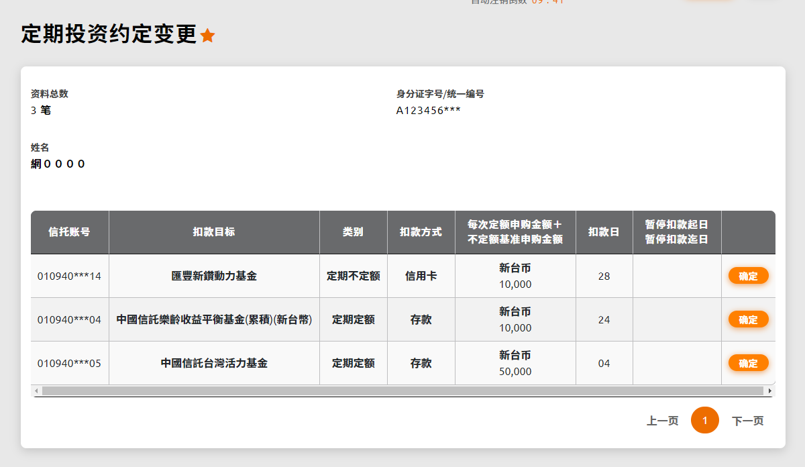Click the left arrow of the horizontal scrollbar
The width and height of the screenshot is (805, 467).
(x=36, y=391)
